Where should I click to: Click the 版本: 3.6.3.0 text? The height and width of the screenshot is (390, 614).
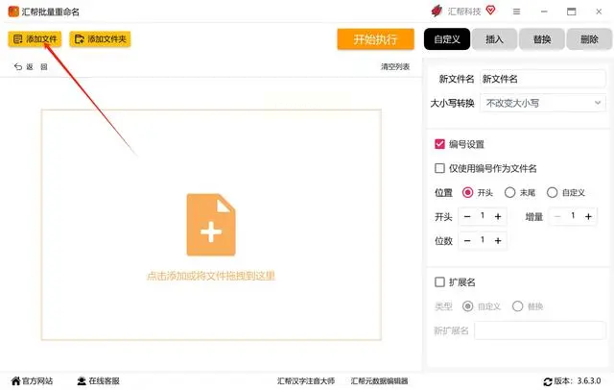pos(578,380)
